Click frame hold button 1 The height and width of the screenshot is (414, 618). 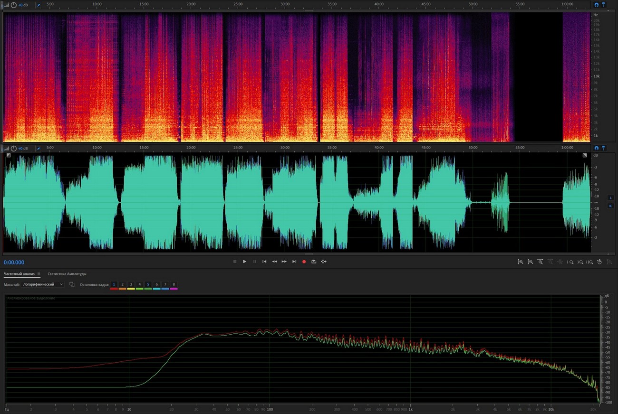tap(114, 284)
